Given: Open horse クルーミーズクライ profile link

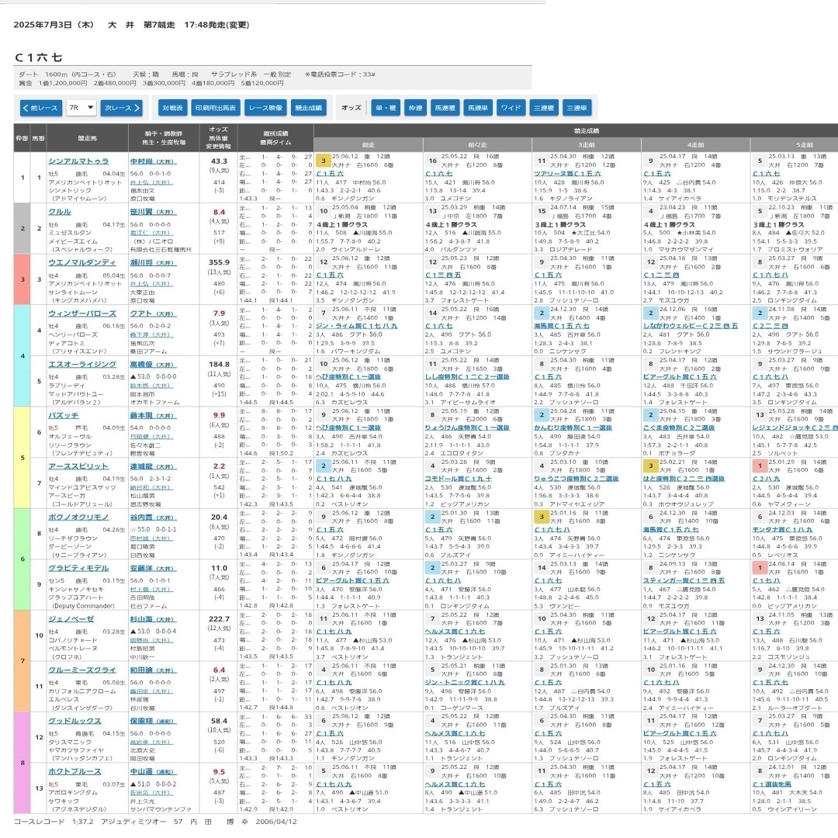Looking at the screenshot, I should click(x=81, y=670).
